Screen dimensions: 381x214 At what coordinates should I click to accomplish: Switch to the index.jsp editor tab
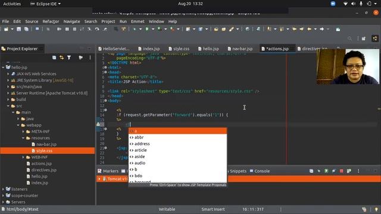(149, 49)
